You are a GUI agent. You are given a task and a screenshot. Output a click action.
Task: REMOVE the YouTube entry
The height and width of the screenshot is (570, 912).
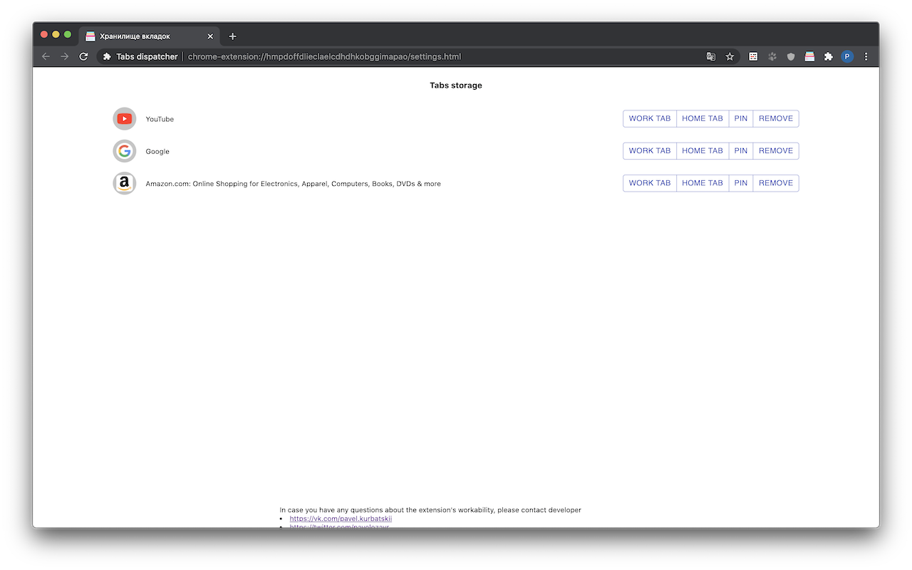[x=776, y=119]
